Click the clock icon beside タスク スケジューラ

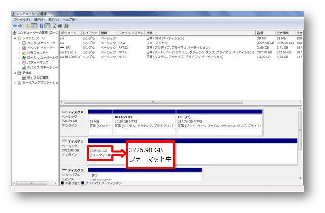pyautogui.click(x=24, y=43)
